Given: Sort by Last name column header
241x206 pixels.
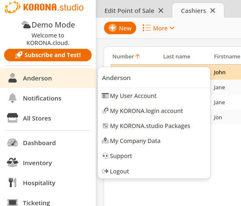Looking at the screenshot, I should [x=176, y=56].
